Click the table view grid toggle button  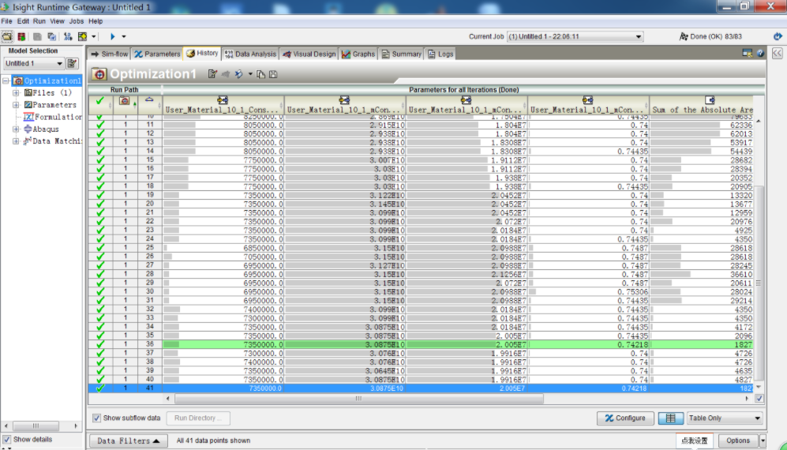coord(670,418)
